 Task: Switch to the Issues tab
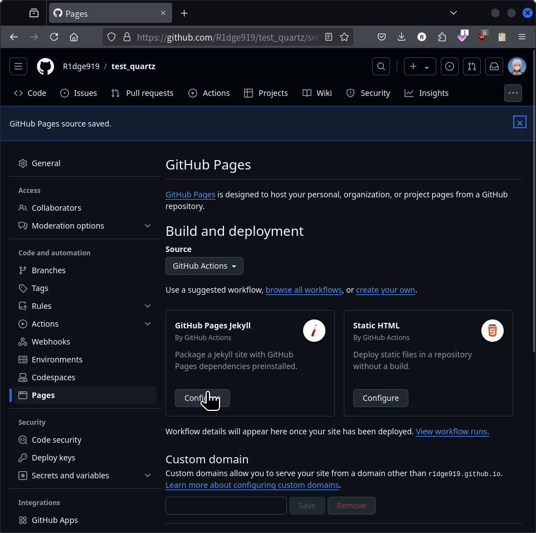click(x=79, y=93)
